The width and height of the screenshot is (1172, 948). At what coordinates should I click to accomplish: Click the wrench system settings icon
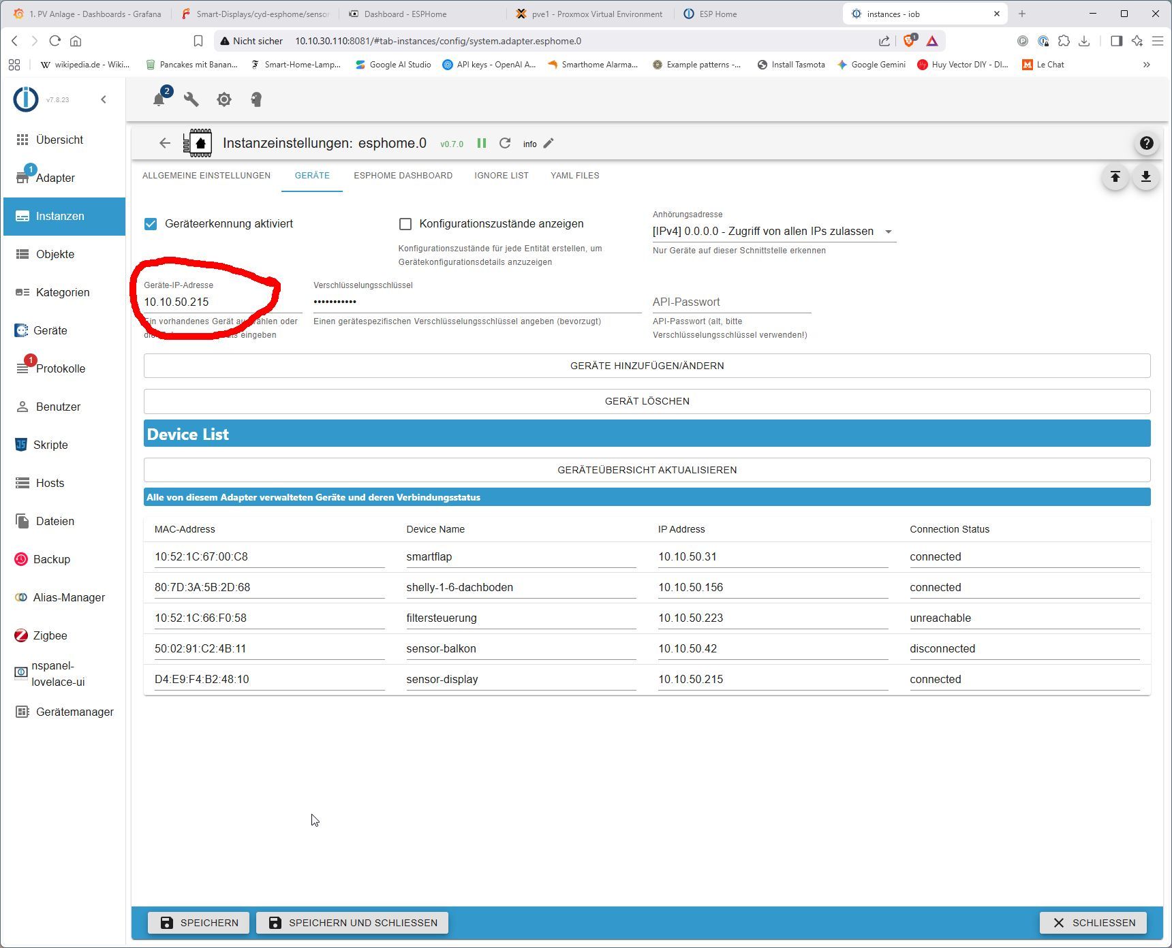[191, 99]
